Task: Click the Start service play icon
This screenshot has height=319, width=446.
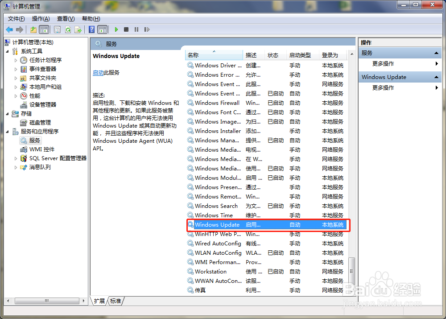Action: coord(116,29)
